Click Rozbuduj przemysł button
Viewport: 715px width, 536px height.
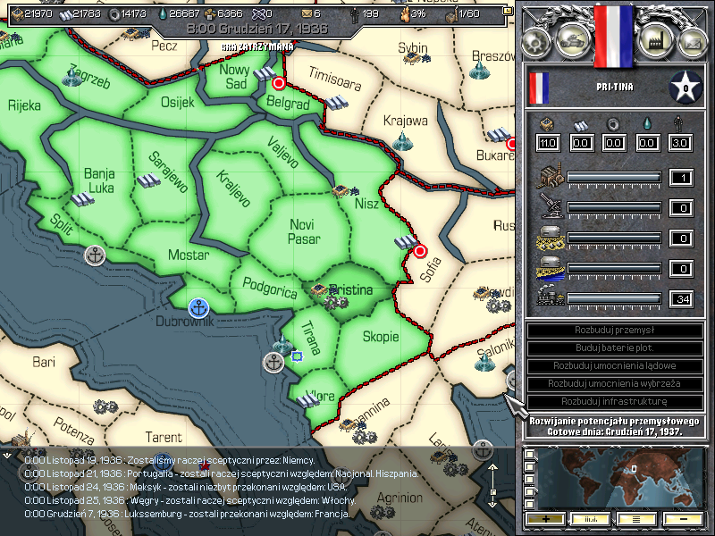click(614, 330)
